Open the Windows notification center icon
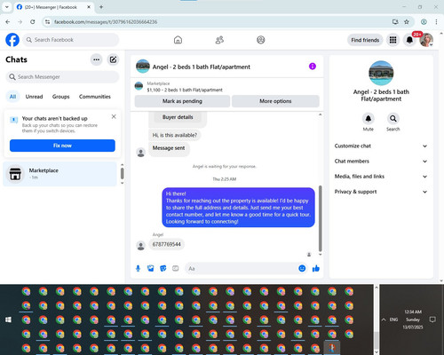The height and width of the screenshot is (355, 444). pyautogui.click(x=432, y=319)
